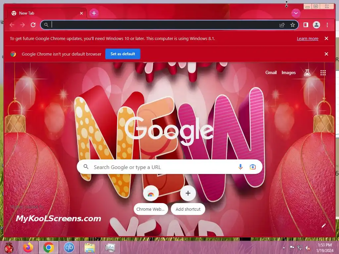Open the Chrome Web Store shortcut
Screen dimensions: 339x254
(151, 200)
